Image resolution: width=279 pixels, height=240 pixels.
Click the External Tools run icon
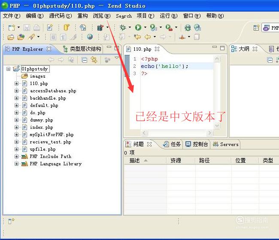coord(169,27)
